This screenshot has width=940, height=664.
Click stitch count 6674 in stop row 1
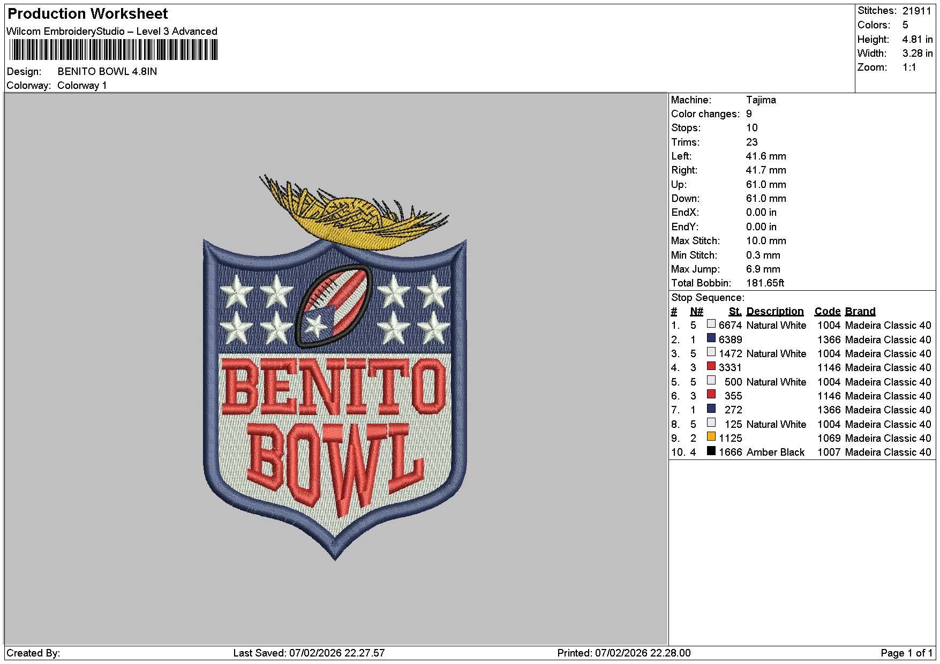[730, 325]
